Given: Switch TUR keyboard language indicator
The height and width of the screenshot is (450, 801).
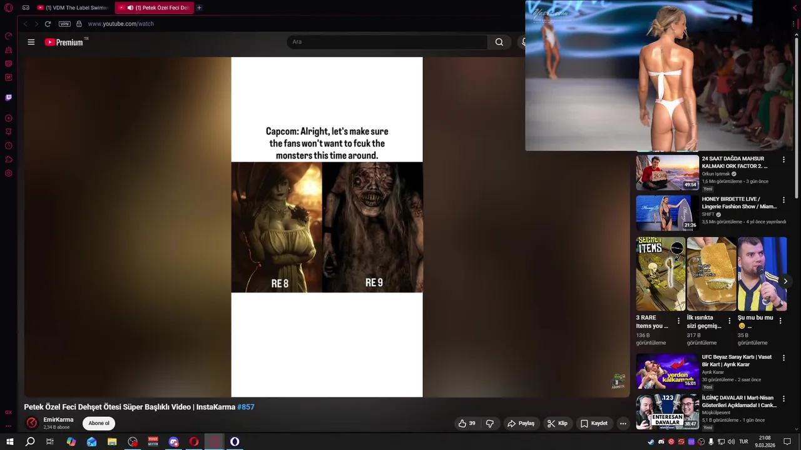Looking at the screenshot, I should [x=743, y=442].
